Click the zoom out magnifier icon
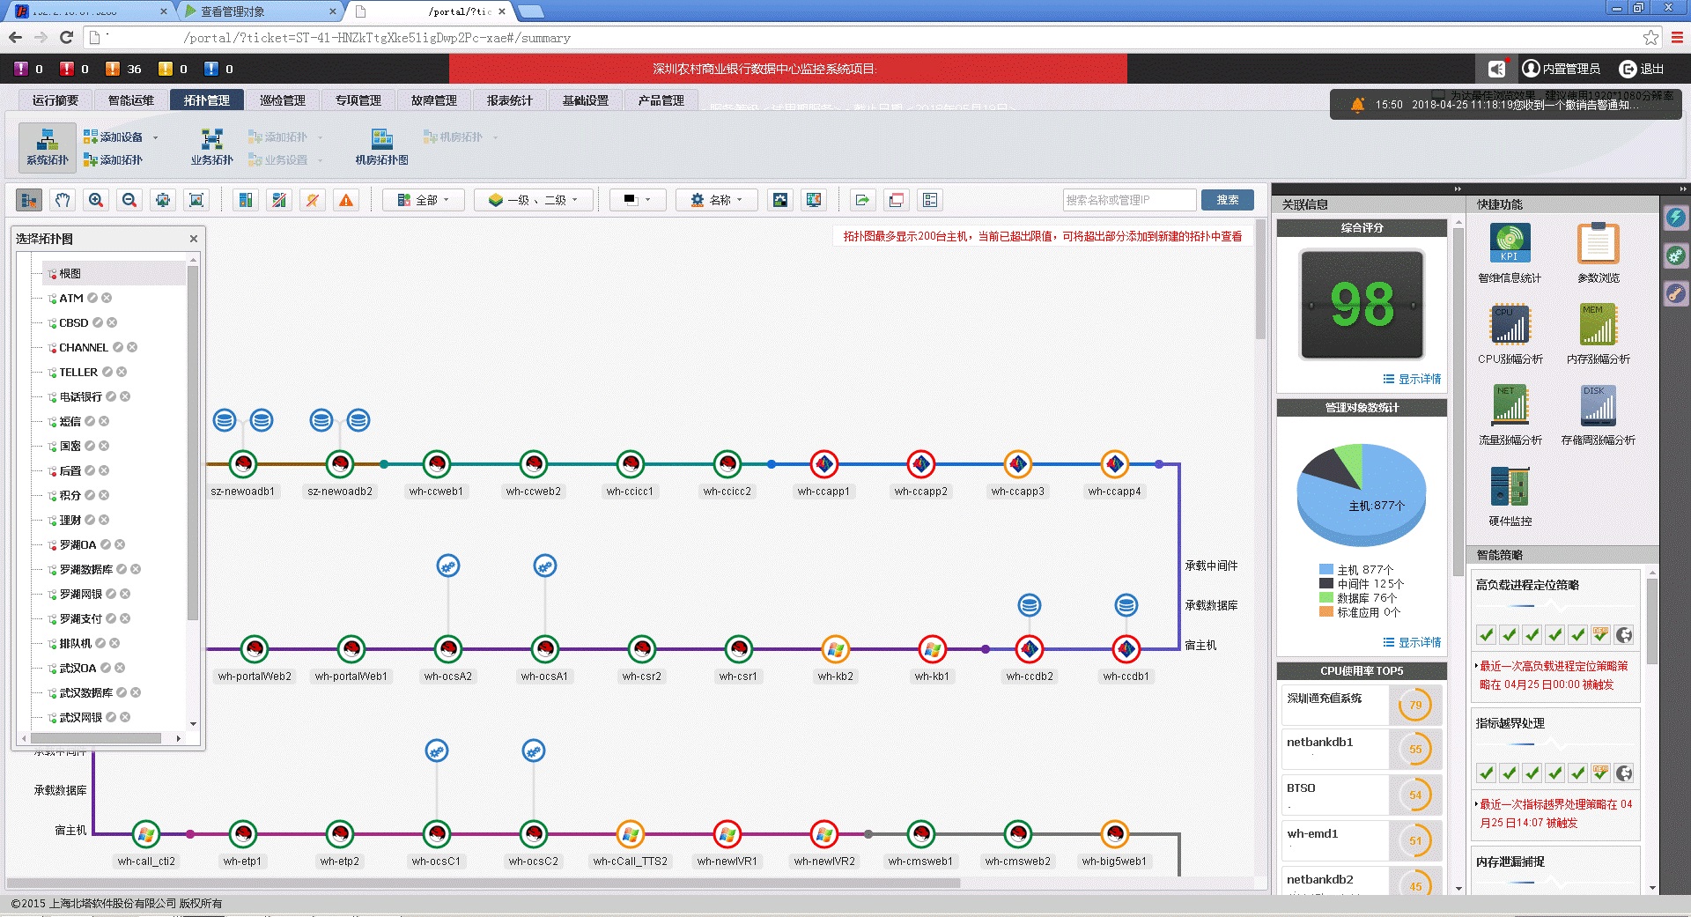1691x917 pixels. tap(129, 200)
